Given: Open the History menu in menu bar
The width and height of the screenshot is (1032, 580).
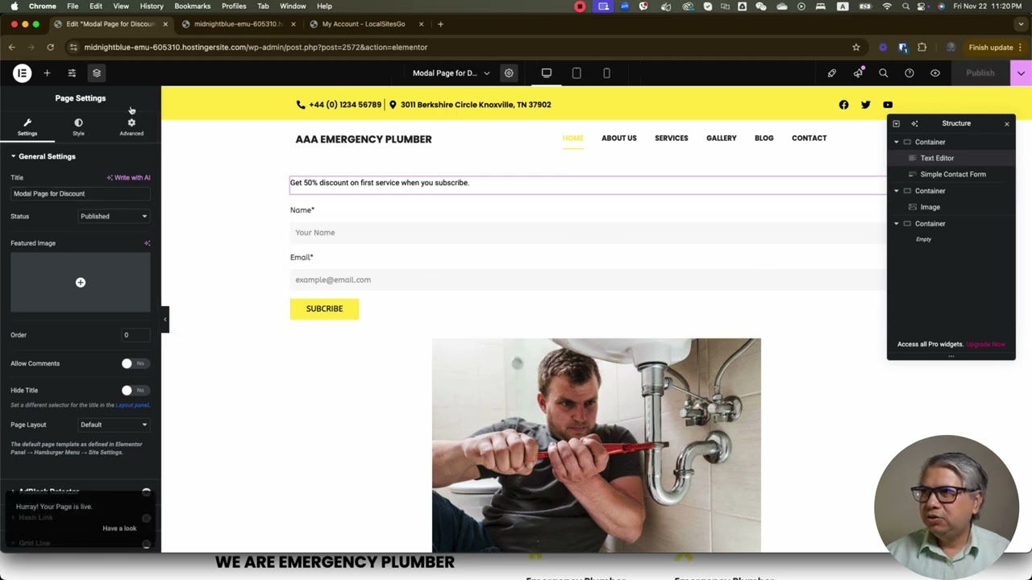Looking at the screenshot, I should point(152,6).
